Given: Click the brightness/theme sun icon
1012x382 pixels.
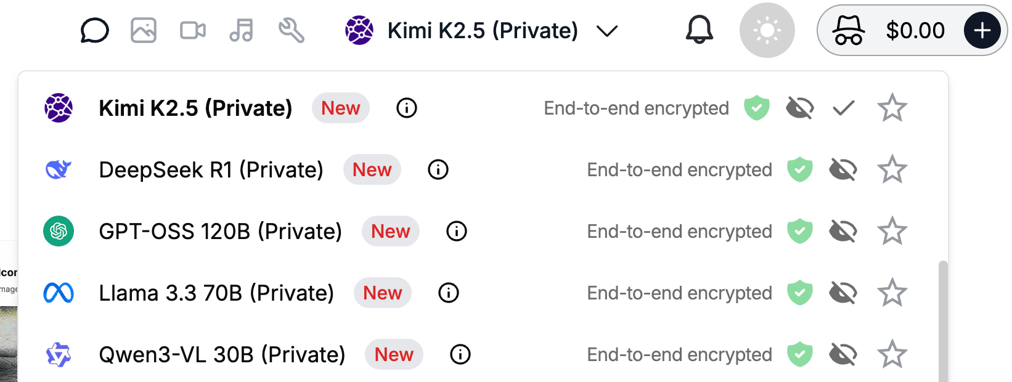Looking at the screenshot, I should click(x=767, y=30).
